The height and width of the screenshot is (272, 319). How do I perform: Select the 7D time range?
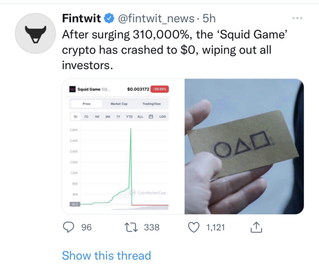(x=86, y=117)
